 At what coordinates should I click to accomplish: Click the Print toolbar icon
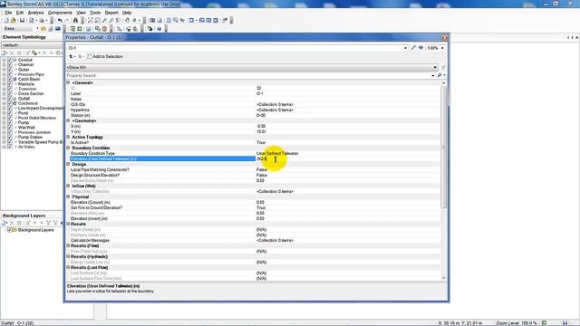[x=42, y=20]
